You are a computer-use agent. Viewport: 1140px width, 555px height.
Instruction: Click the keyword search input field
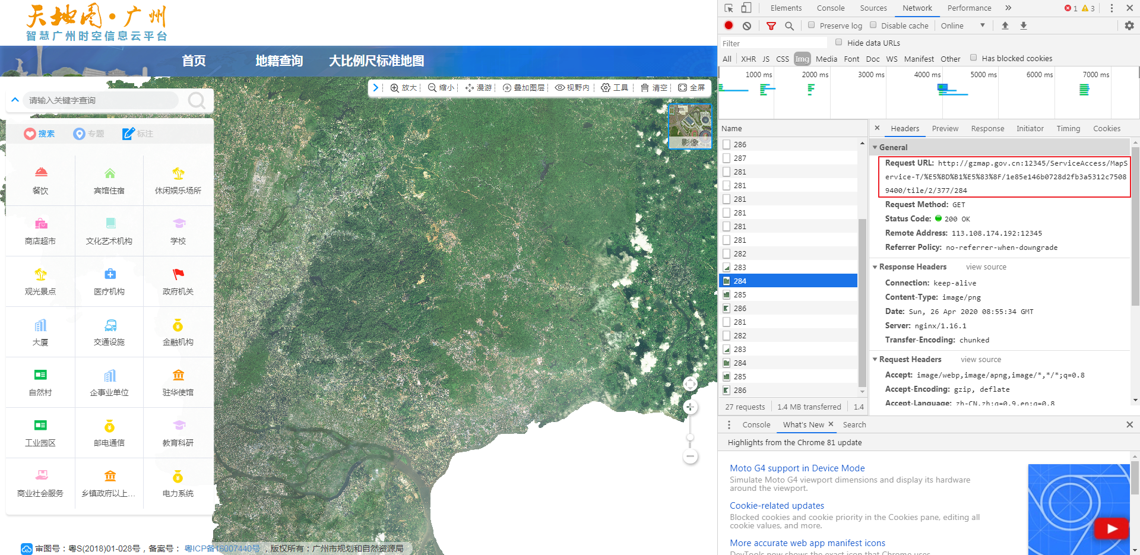point(101,100)
